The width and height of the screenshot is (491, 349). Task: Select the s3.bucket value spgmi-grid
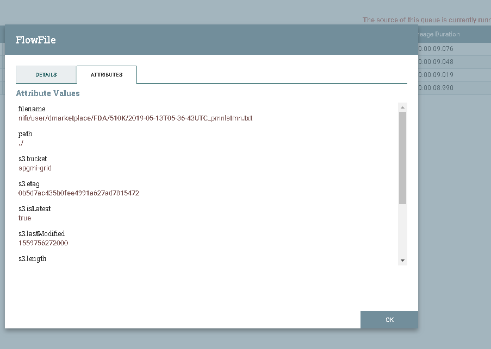pos(35,168)
